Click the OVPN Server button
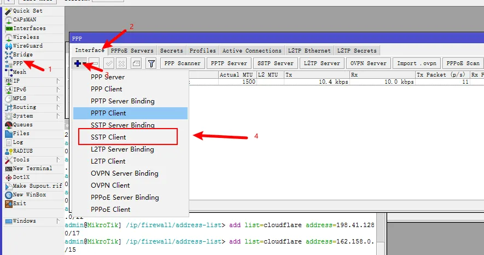This screenshot has height=255, width=484. 369,63
